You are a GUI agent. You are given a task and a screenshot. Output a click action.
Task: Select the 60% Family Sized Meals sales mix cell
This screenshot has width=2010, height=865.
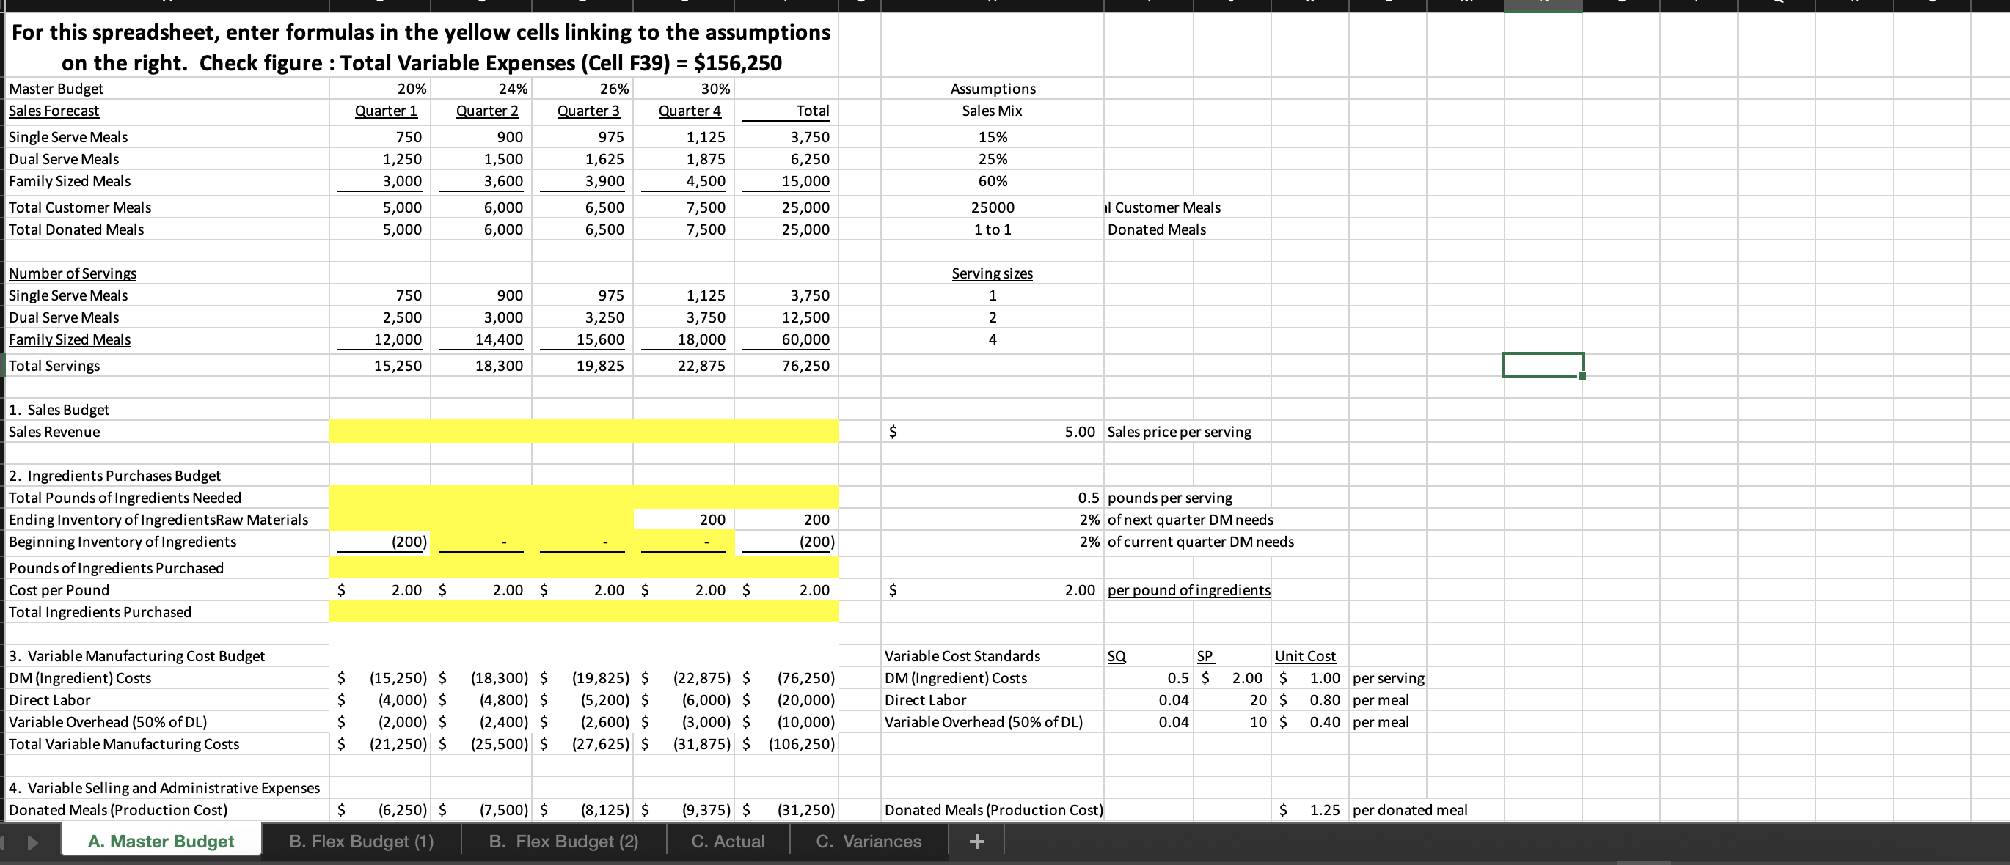(x=992, y=180)
